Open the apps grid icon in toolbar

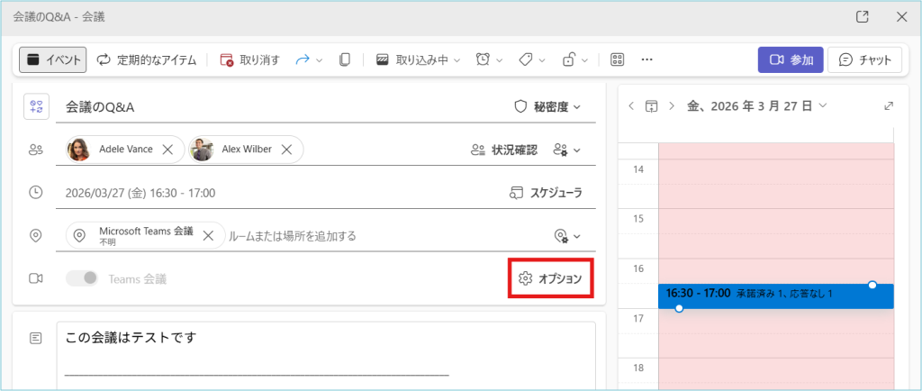[x=617, y=60]
